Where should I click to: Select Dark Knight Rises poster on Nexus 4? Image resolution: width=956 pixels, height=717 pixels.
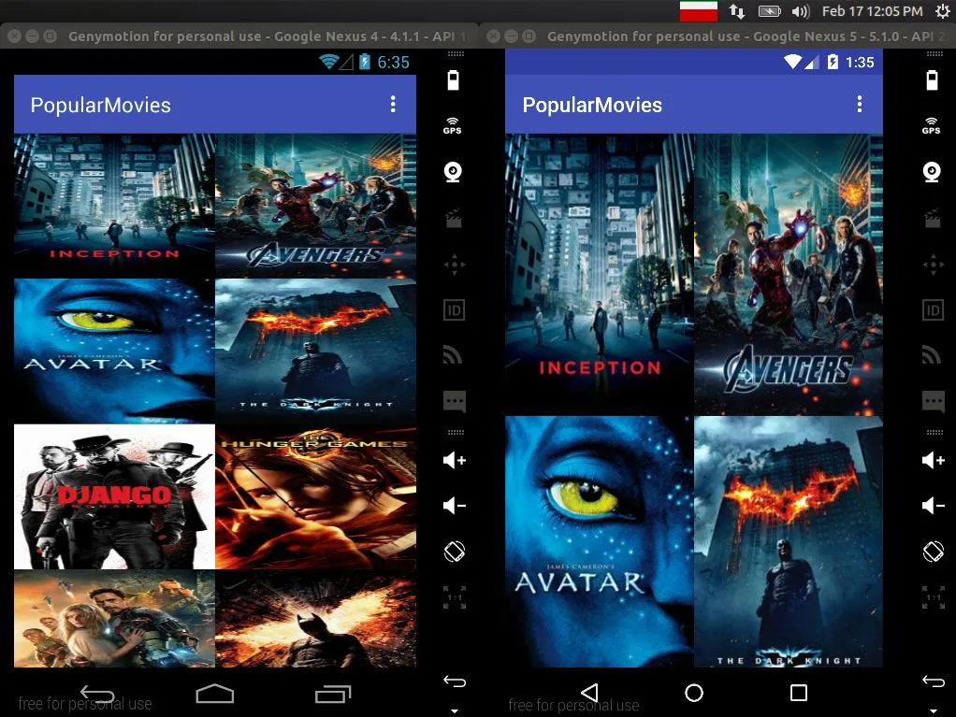pos(316,618)
